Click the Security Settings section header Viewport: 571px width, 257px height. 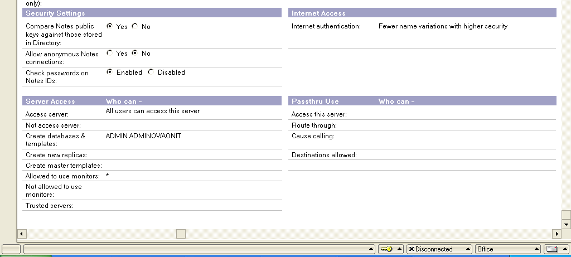[152, 13]
